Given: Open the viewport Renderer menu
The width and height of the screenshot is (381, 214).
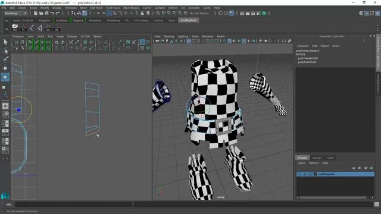Looking at the screenshot, I should click(x=208, y=36).
